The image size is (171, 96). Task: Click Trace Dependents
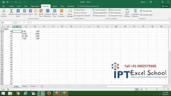[100, 13]
